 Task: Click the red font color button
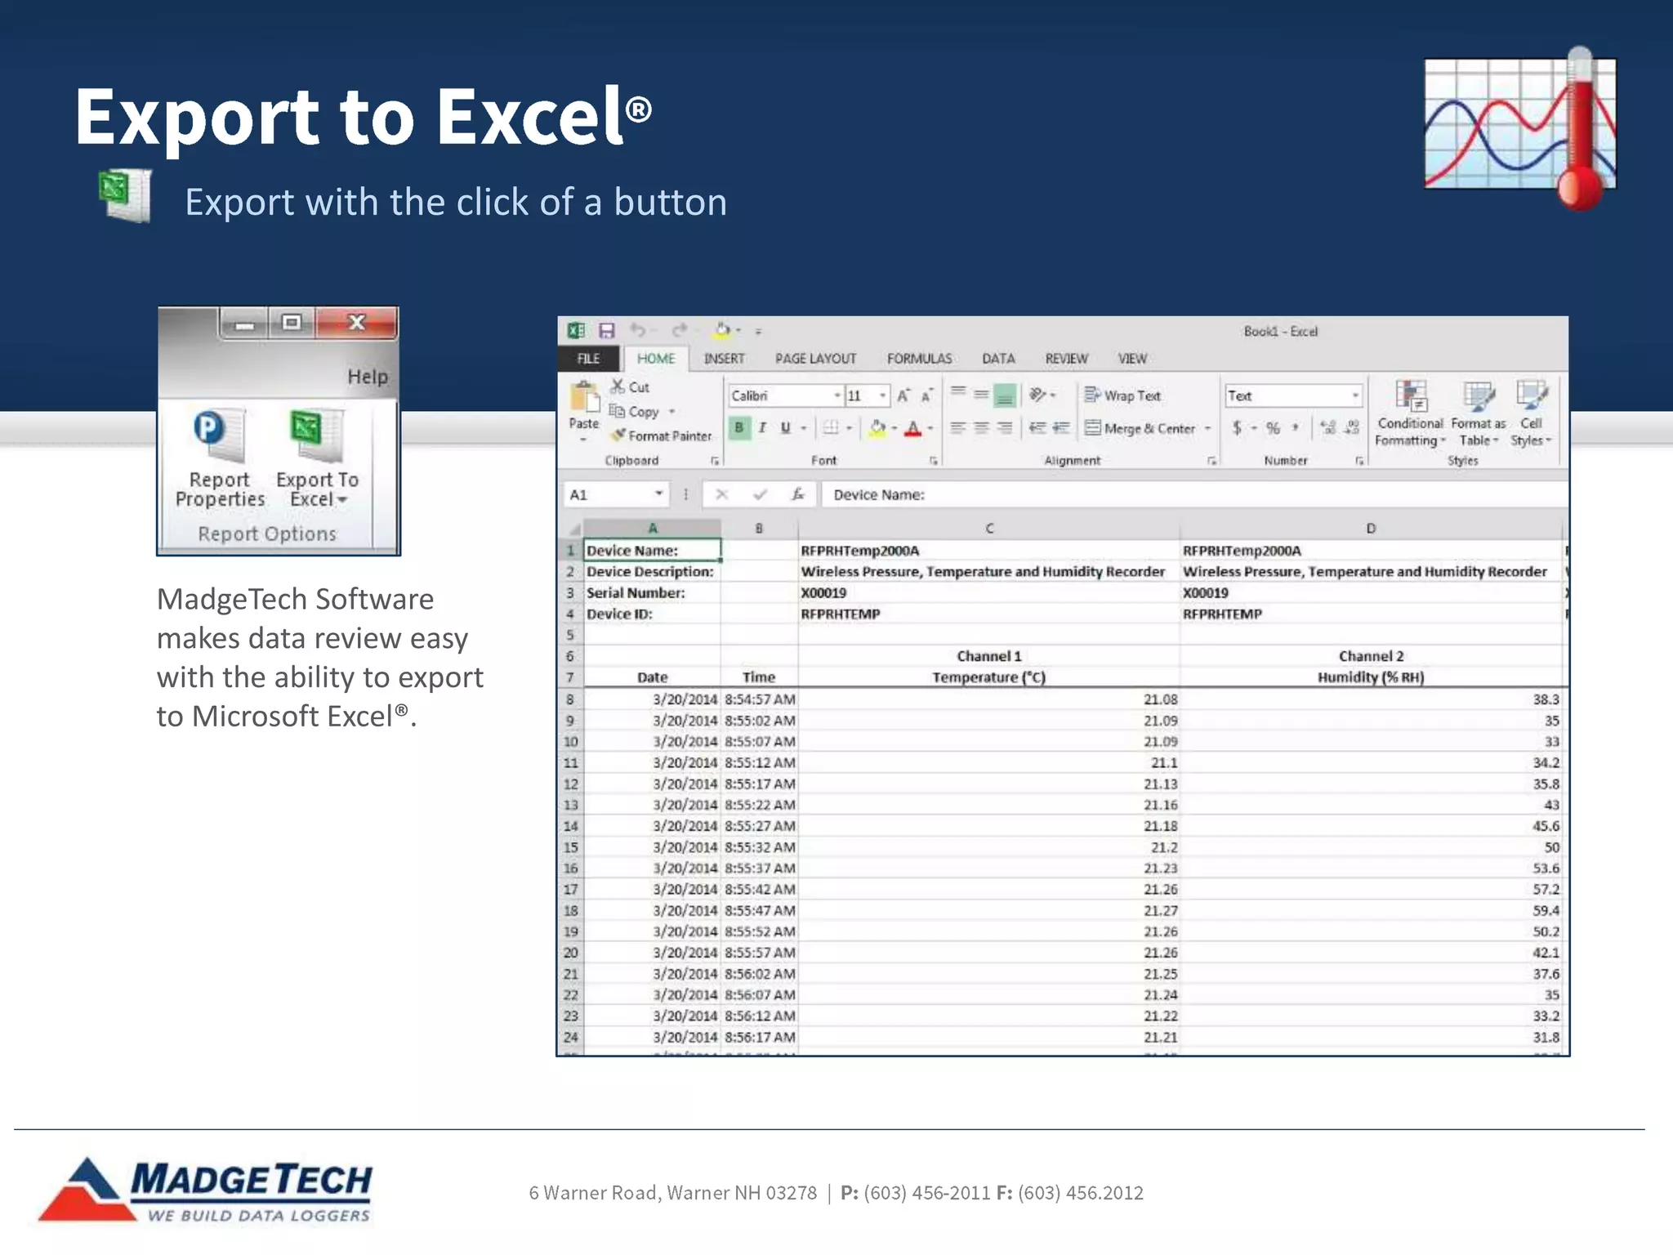(x=912, y=428)
